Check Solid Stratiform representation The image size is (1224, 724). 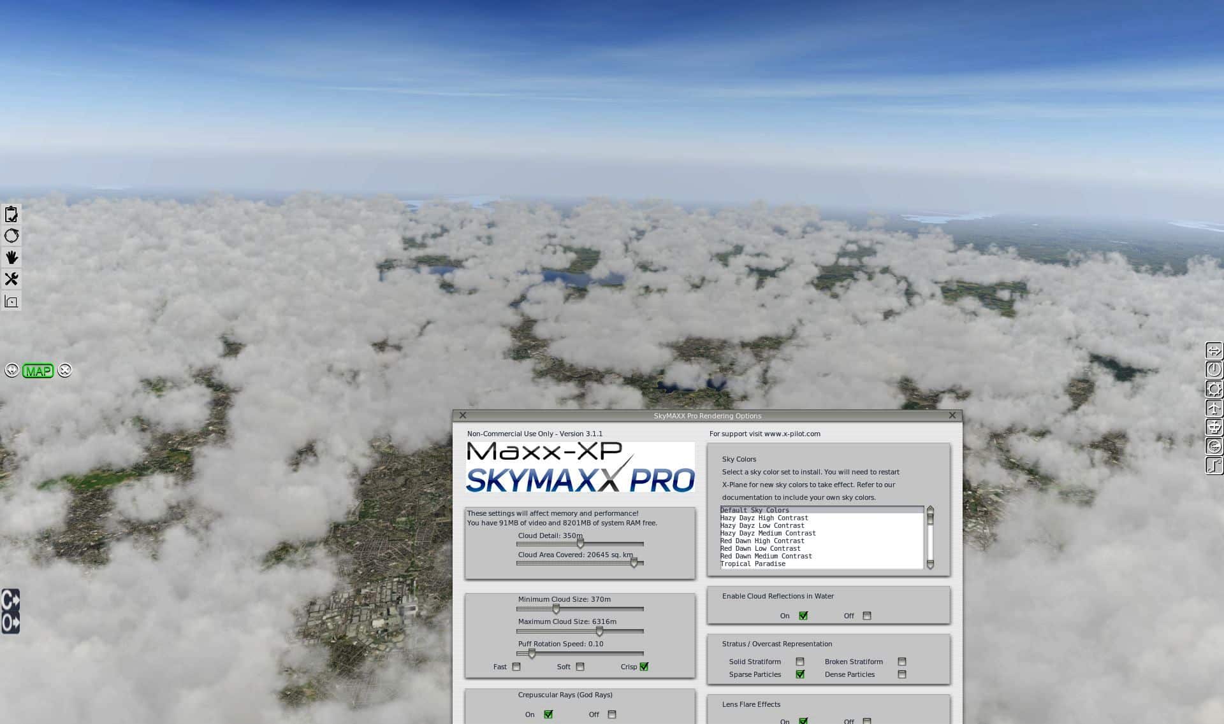tap(800, 662)
